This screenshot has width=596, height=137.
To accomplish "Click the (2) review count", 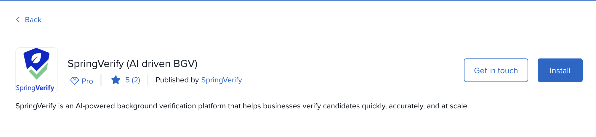I will coord(136,80).
